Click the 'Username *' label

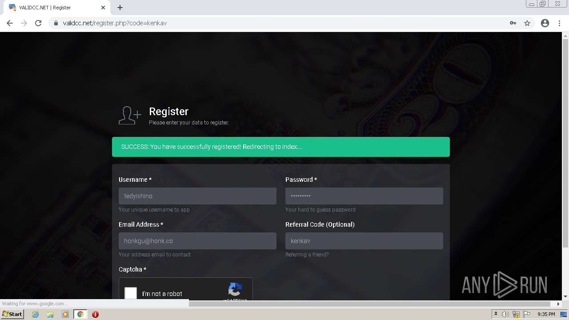point(135,180)
